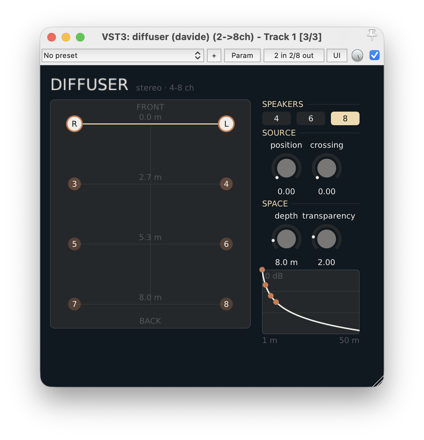Click the third point on attenuation curve

coord(271,296)
